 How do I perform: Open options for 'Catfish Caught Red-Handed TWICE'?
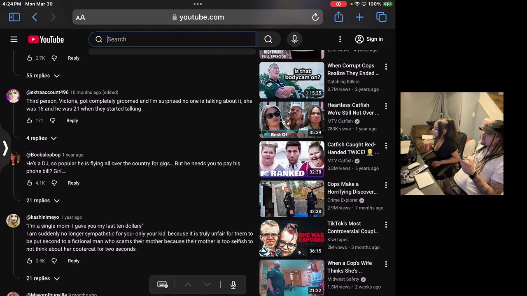(x=386, y=146)
